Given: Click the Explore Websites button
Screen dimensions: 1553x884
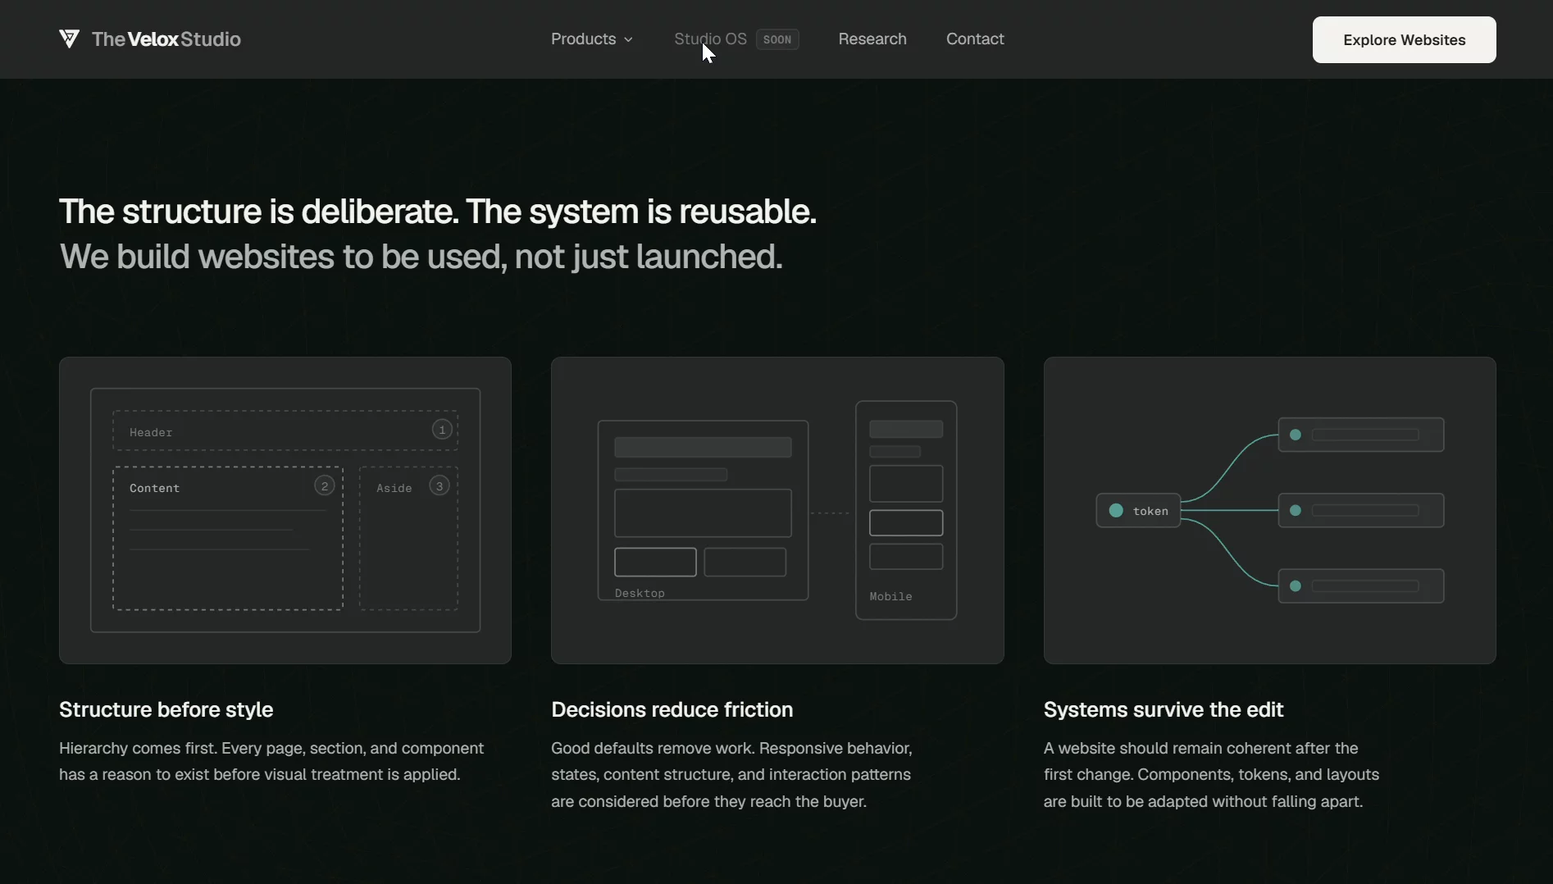Looking at the screenshot, I should coord(1404,39).
